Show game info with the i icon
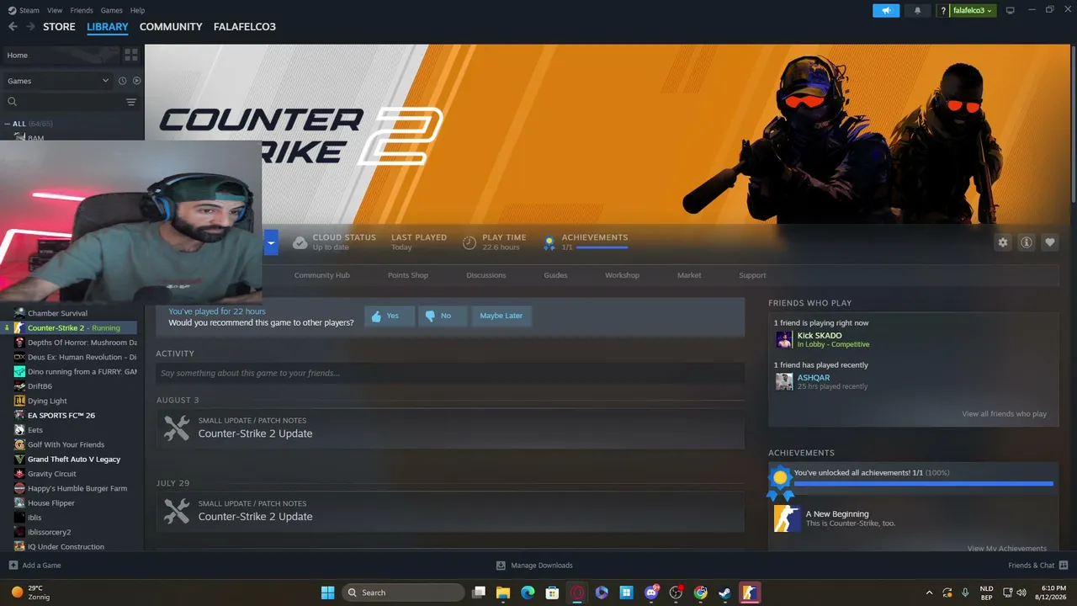 (x=1027, y=242)
